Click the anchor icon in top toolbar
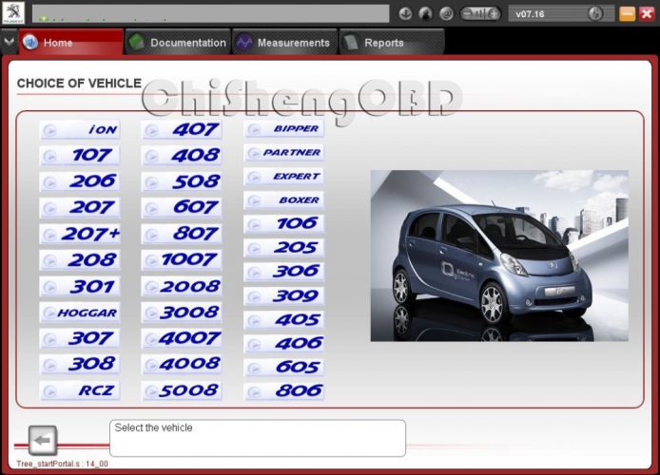This screenshot has height=475, width=660. [406, 13]
